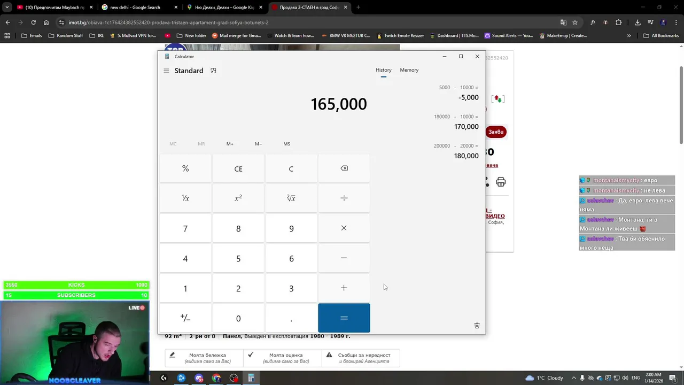Open a new Chrome tab
The width and height of the screenshot is (684, 385).
(x=358, y=7)
